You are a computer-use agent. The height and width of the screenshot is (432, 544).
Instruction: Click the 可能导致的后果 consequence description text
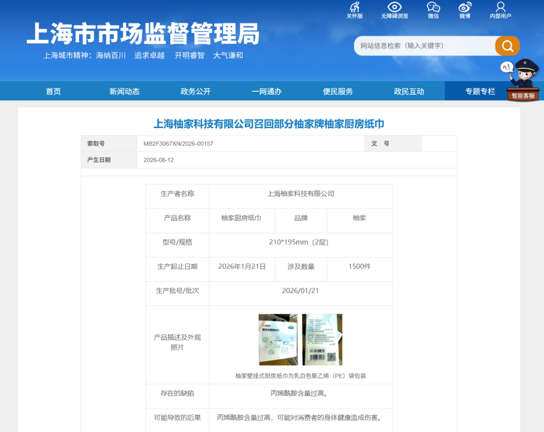[300, 418]
